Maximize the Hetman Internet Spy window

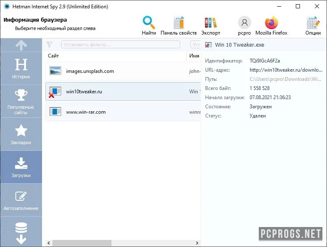298,6
